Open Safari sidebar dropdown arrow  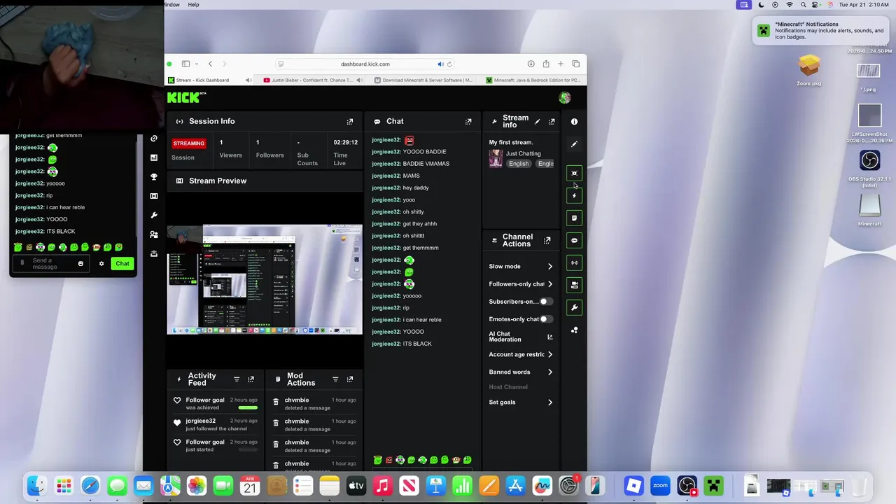tap(197, 64)
